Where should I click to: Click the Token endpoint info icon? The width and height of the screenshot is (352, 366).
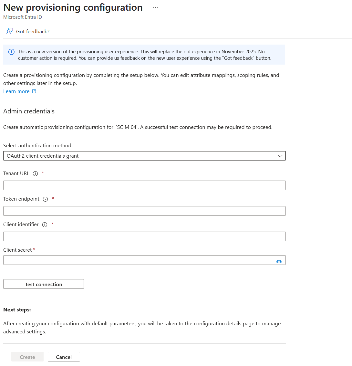tap(45, 199)
